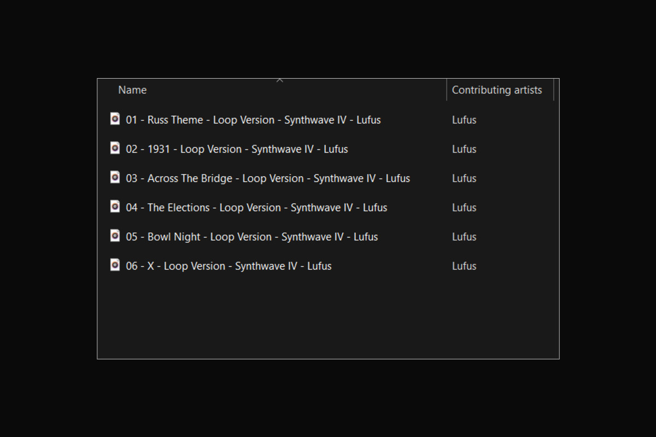Viewport: 656px width, 437px height.
Task: Click the file icon beside track 02 - 1931
Action: [x=115, y=147]
